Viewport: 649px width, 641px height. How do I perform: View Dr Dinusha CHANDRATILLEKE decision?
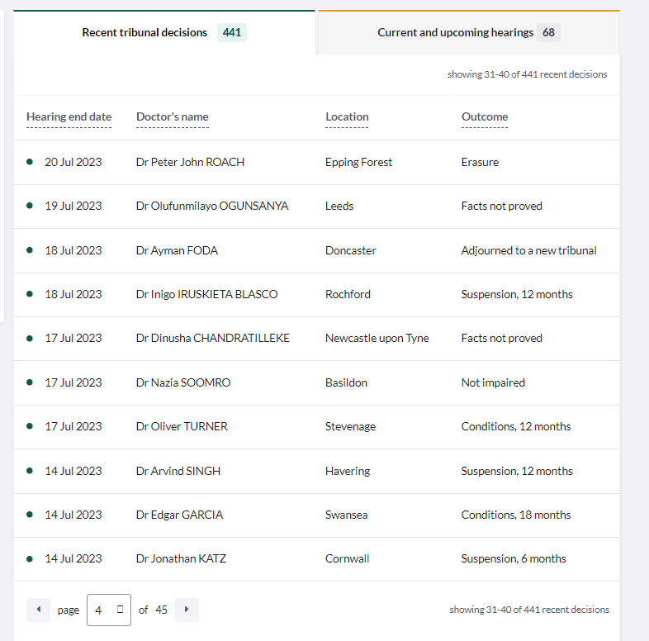point(212,338)
